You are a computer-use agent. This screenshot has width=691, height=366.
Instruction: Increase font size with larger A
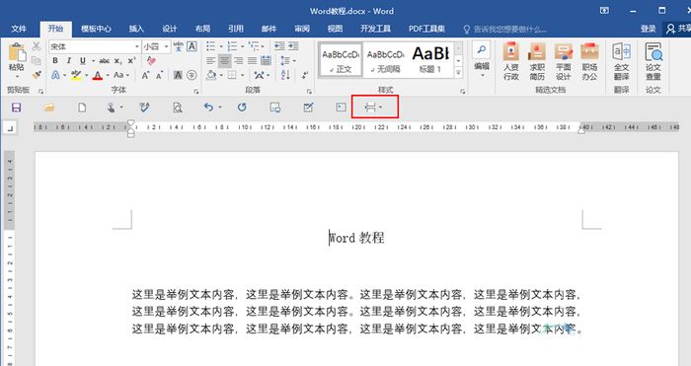145,75
